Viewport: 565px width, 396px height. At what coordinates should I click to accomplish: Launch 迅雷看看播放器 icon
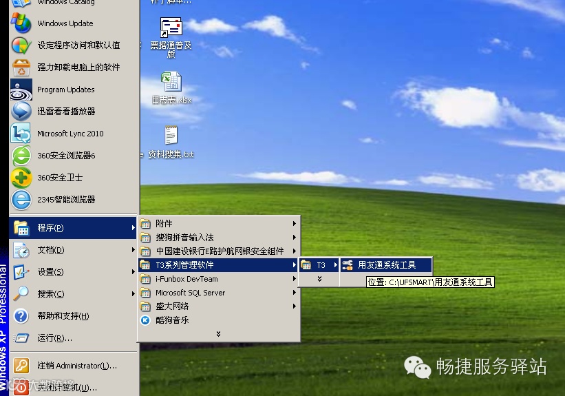pos(21,112)
